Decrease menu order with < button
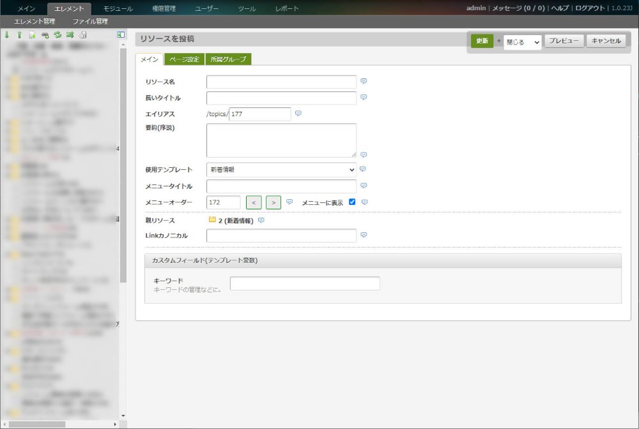The image size is (639, 429). 254,202
